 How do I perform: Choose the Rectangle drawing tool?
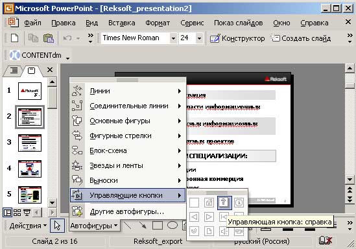pyautogui.click(x=158, y=226)
